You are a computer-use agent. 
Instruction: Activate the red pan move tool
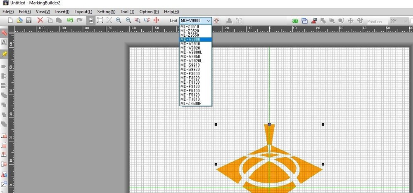pos(156,20)
